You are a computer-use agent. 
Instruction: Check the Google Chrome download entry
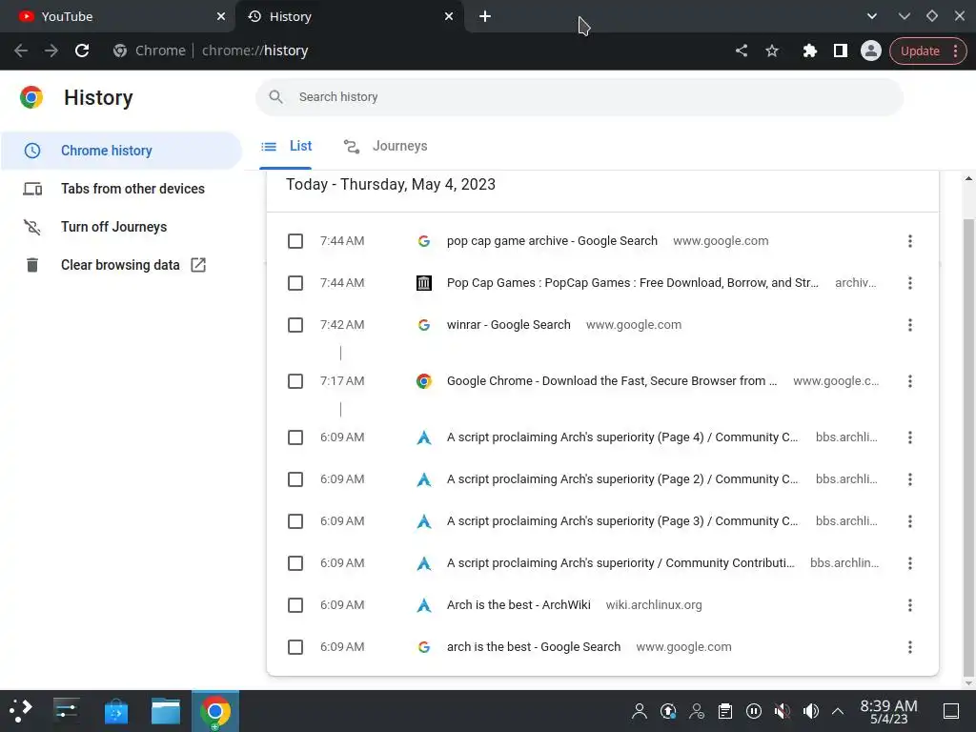[x=295, y=381]
